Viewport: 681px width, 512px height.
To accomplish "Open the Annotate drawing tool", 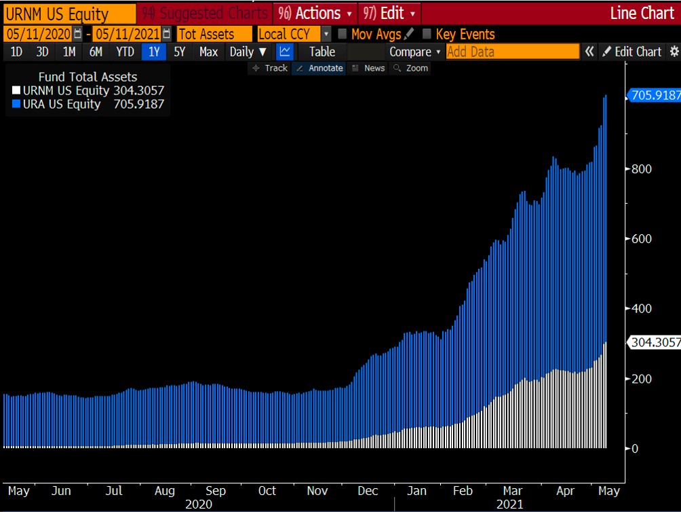I will [x=319, y=68].
